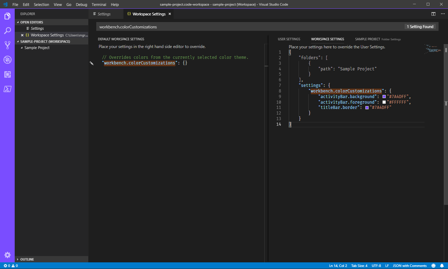Open the Edit menu

click(x=26, y=5)
